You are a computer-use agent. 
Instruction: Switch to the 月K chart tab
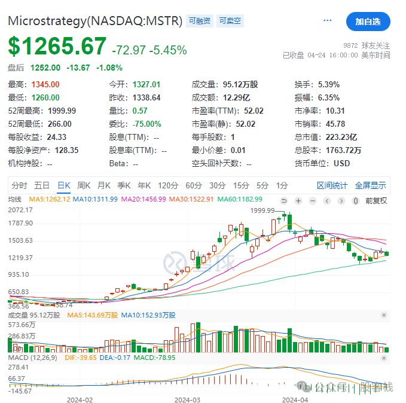[104, 185]
